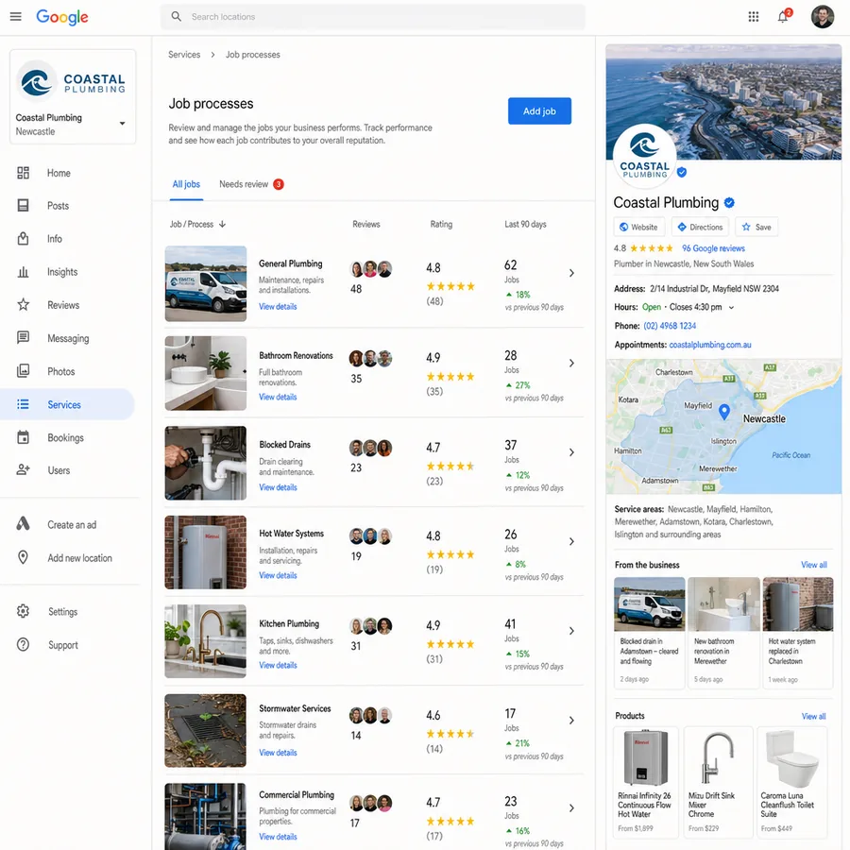Image resolution: width=850 pixels, height=850 pixels.
Task: Click the Bookings calendar icon
Action: [23, 437]
